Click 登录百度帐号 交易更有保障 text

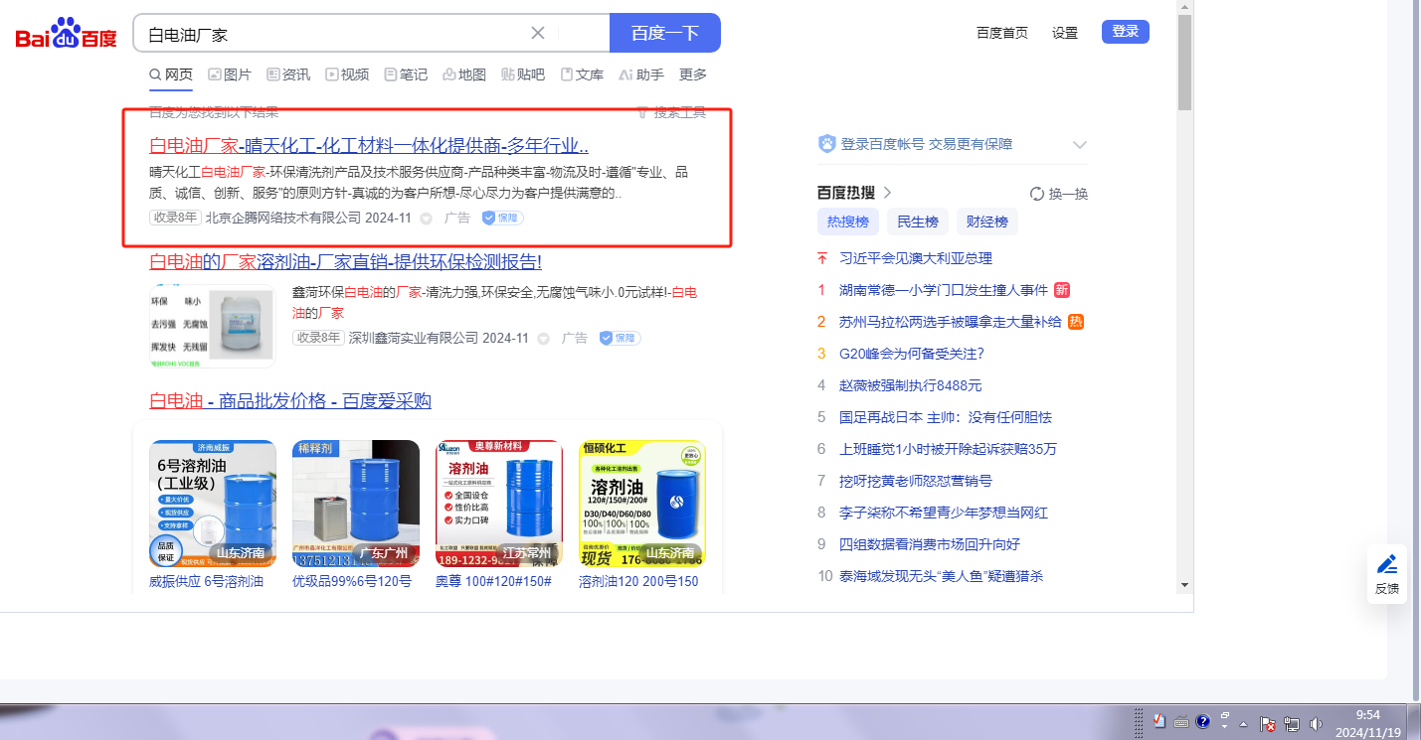(x=927, y=144)
